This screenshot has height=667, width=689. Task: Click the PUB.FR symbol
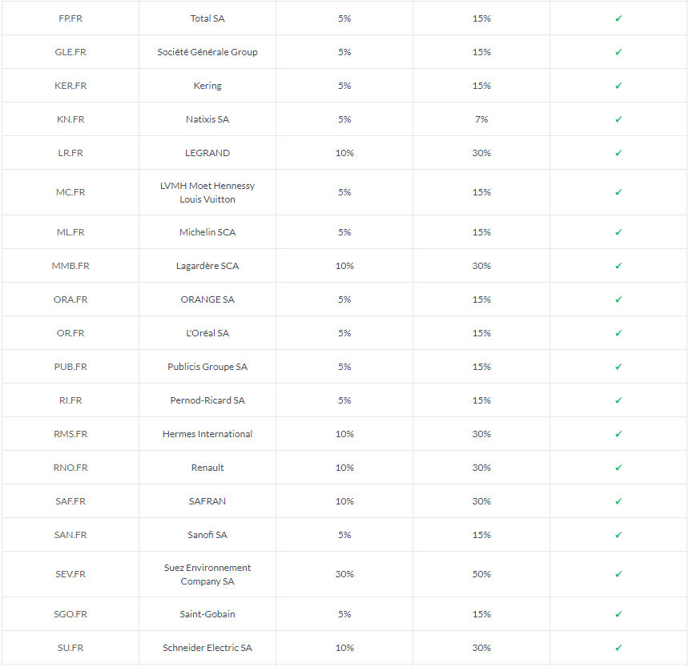point(71,367)
